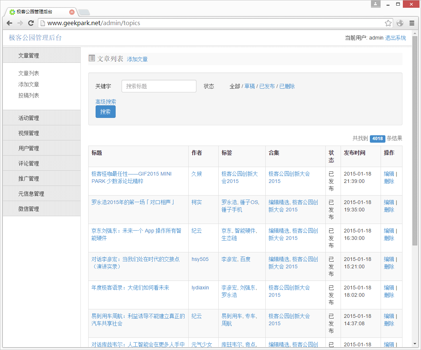The width and height of the screenshot is (421, 350).
Task: Click 编辑 for the 19:35:00 article
Action: [389, 202]
